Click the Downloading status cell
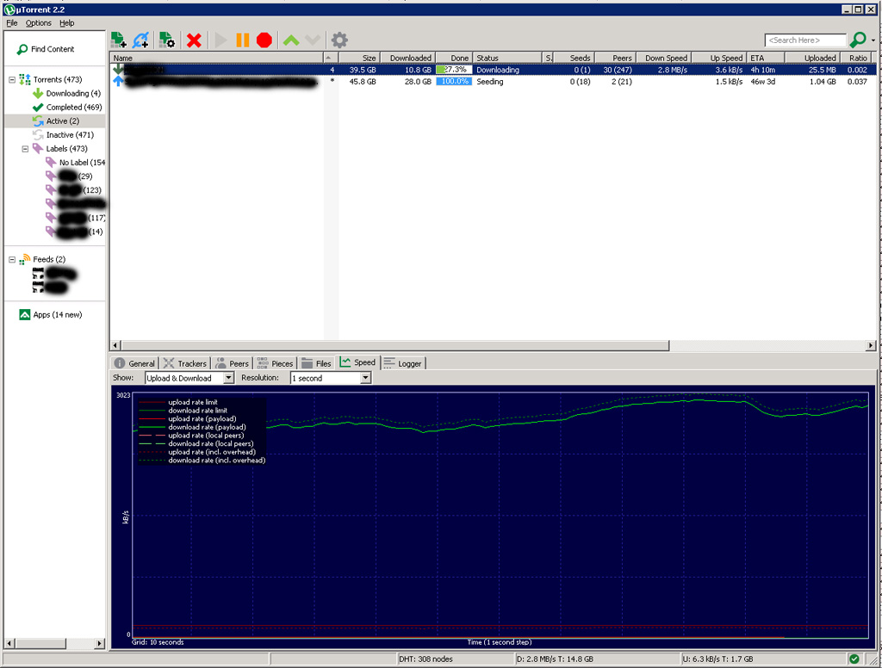Image resolution: width=882 pixels, height=668 pixels. 498,71
